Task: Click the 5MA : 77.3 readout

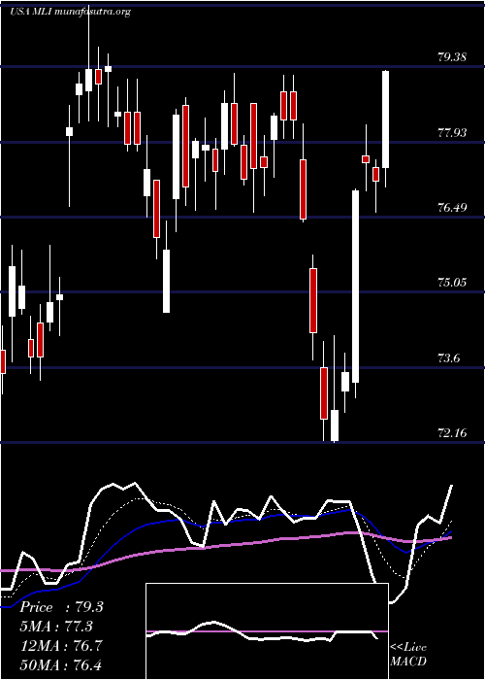Action: point(56,627)
